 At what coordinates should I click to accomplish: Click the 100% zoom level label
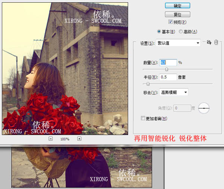[65, 139]
